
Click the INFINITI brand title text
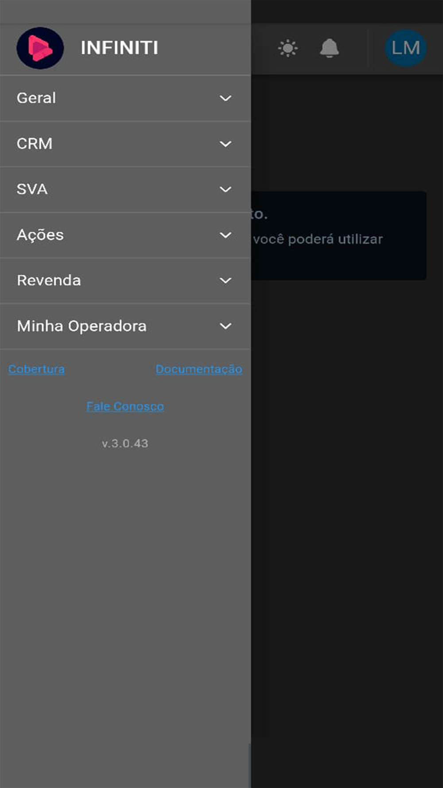119,48
